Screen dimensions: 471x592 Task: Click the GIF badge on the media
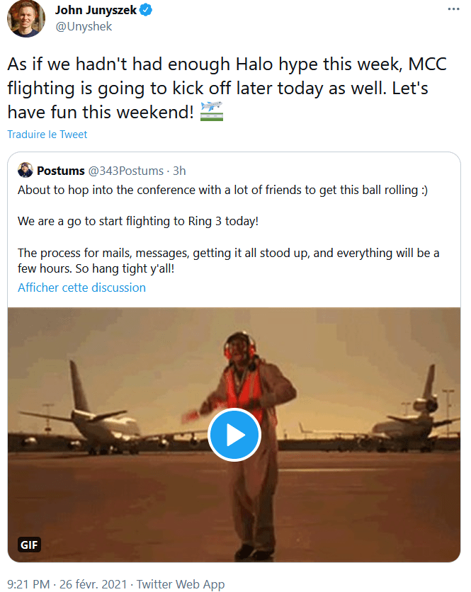[30, 545]
